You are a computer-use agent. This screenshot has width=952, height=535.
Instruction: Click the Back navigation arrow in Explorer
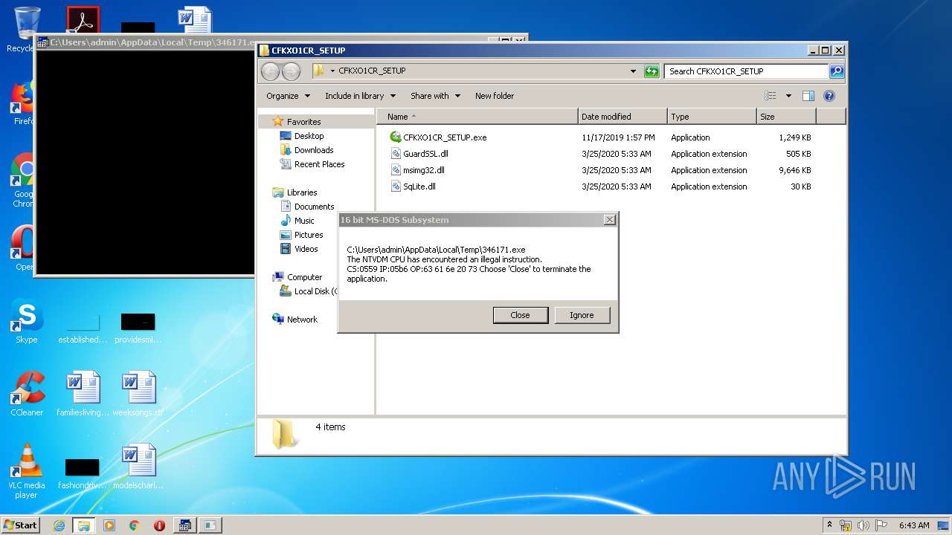270,71
